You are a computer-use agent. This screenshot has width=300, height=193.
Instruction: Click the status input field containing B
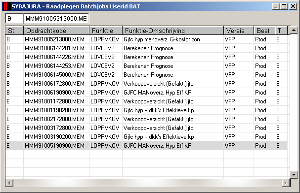click(x=14, y=19)
